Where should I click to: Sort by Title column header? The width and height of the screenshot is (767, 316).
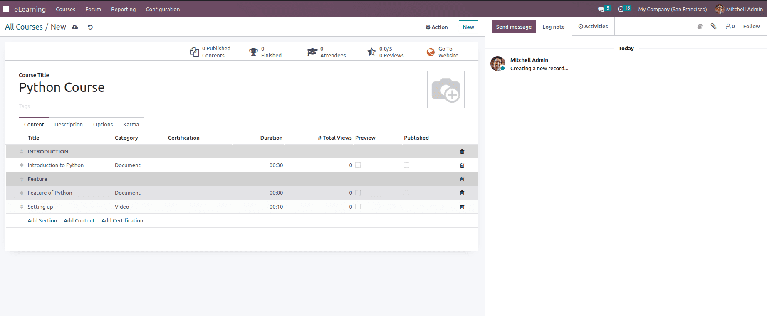(x=34, y=138)
